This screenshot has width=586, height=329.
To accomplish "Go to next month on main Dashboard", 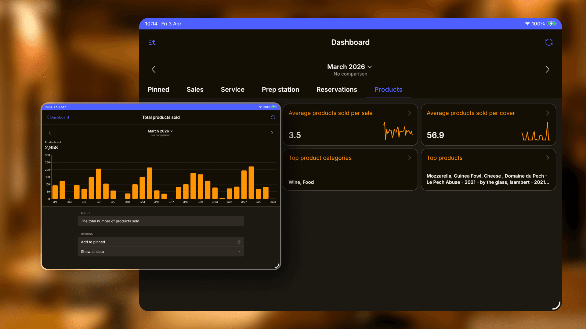I will (547, 69).
